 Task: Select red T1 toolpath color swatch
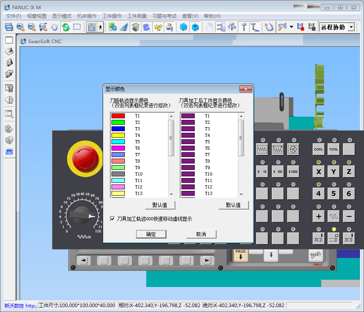(x=118, y=116)
